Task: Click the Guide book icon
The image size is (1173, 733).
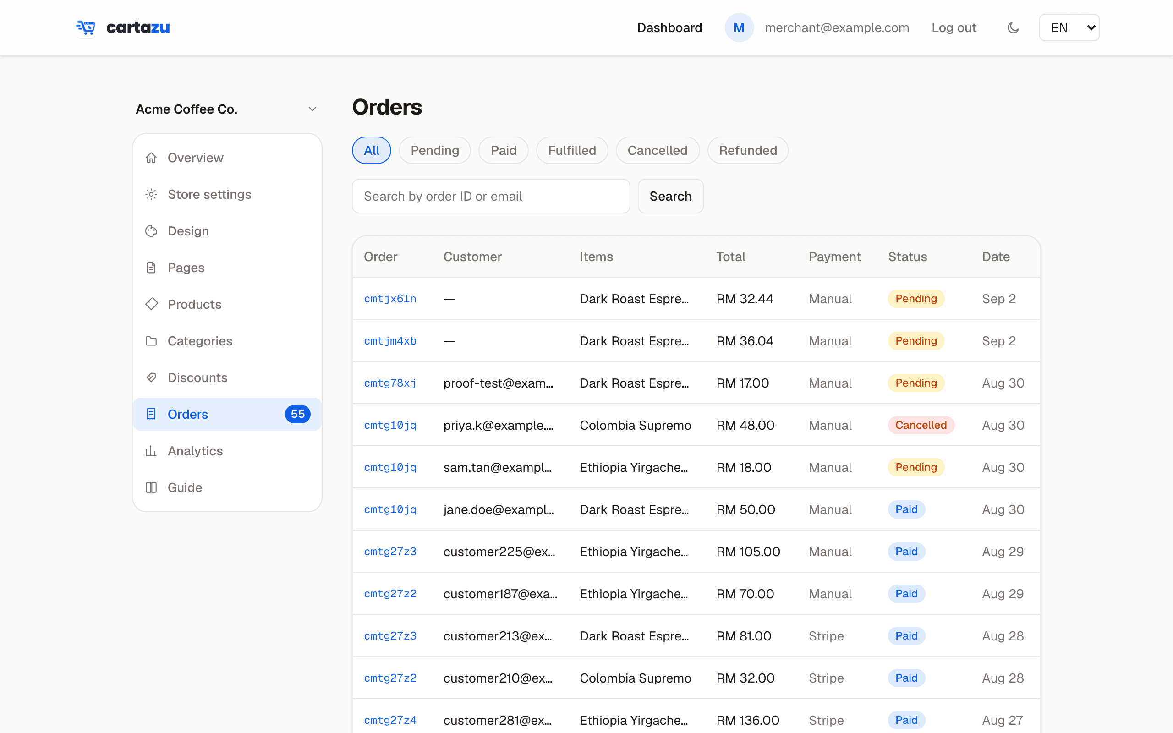Action: pyautogui.click(x=151, y=487)
